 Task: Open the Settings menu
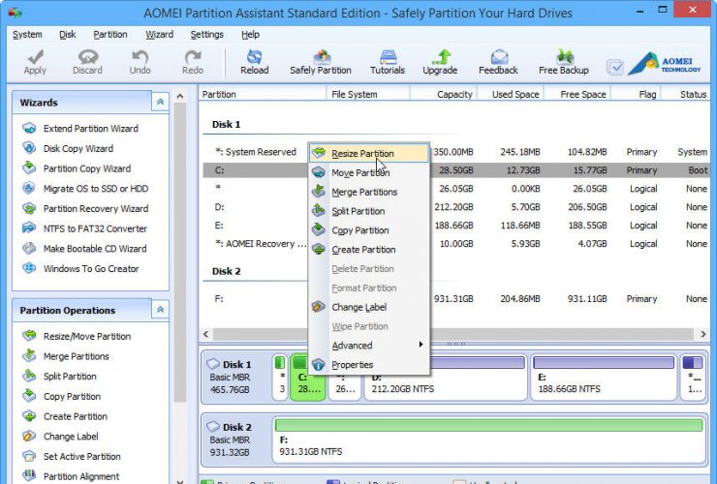pyautogui.click(x=206, y=34)
